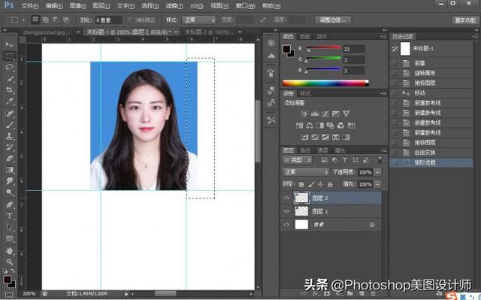Open the blend mode 正常 dropdown

[306, 171]
